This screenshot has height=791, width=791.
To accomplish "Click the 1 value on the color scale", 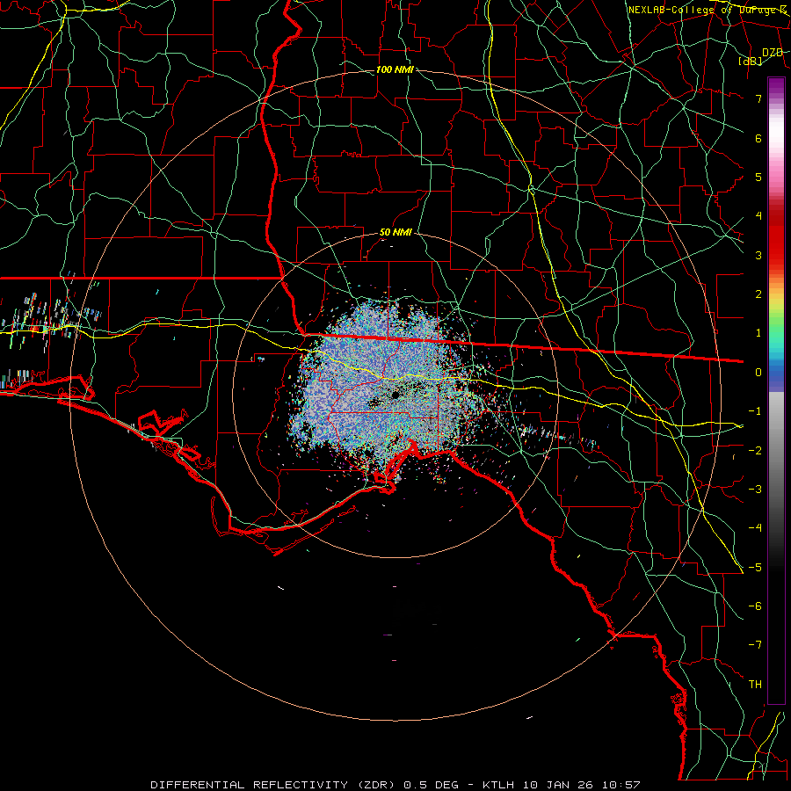I will click(758, 333).
